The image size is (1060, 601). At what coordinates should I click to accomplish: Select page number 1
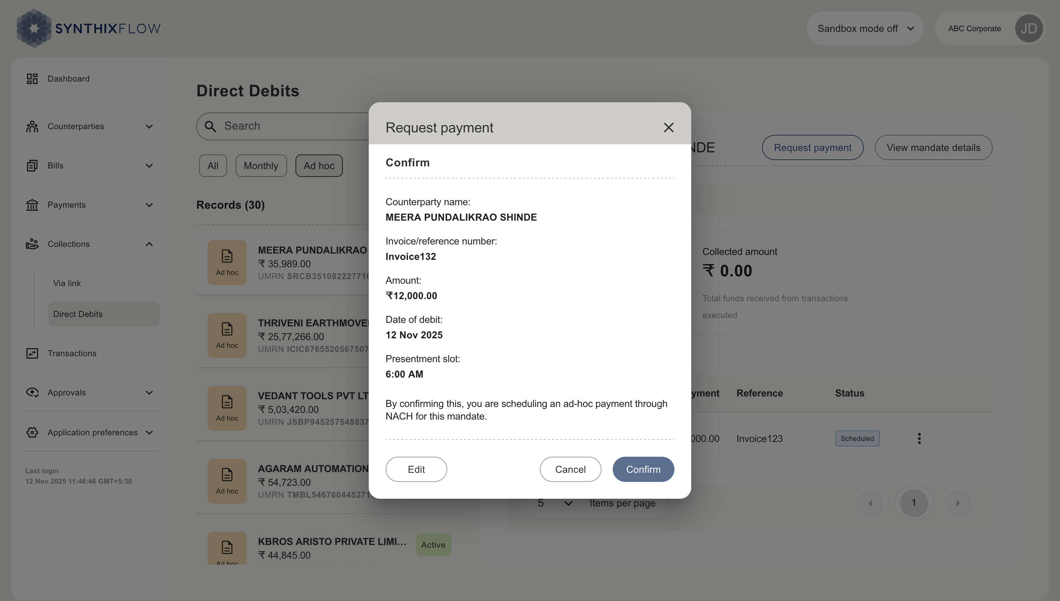914,503
